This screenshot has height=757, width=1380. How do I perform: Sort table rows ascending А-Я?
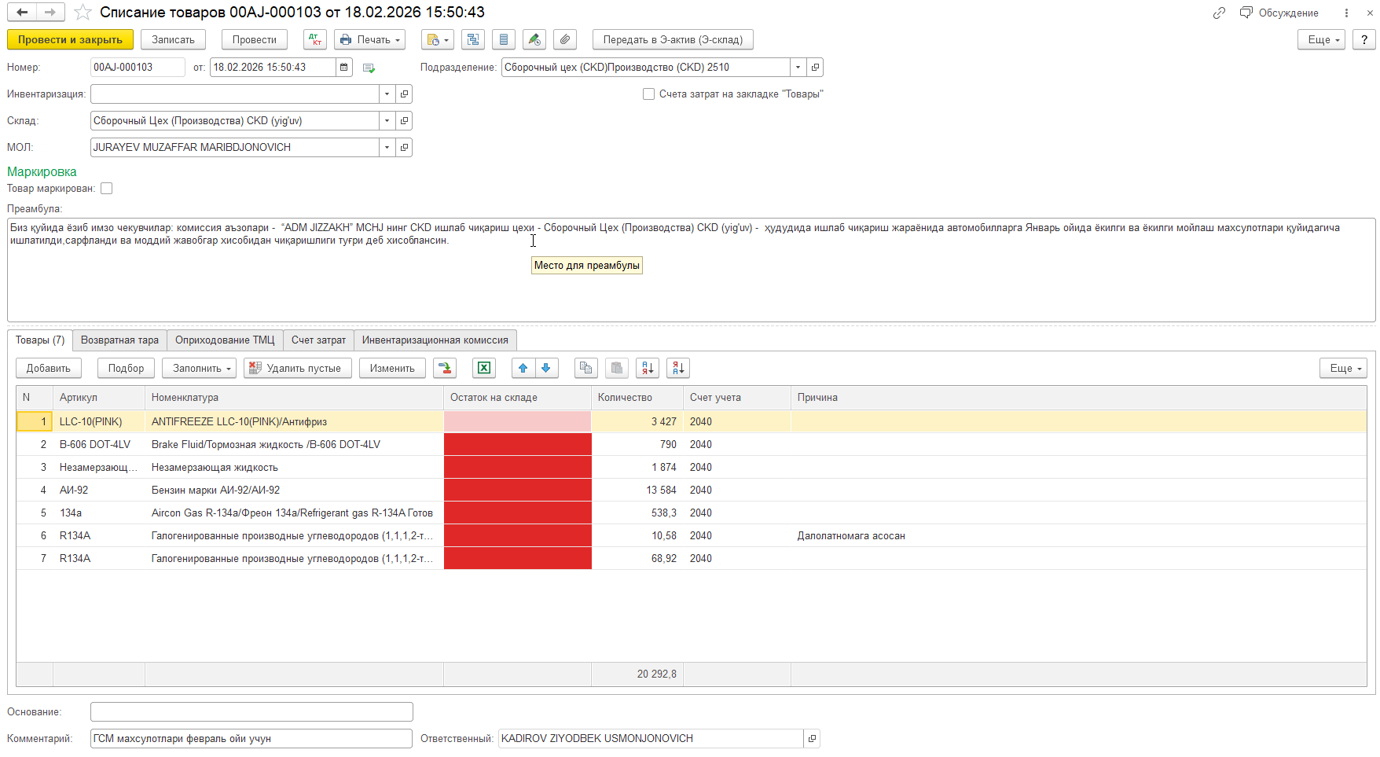(x=647, y=368)
